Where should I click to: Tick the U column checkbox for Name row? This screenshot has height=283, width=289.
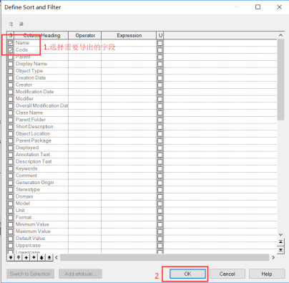(x=160, y=43)
